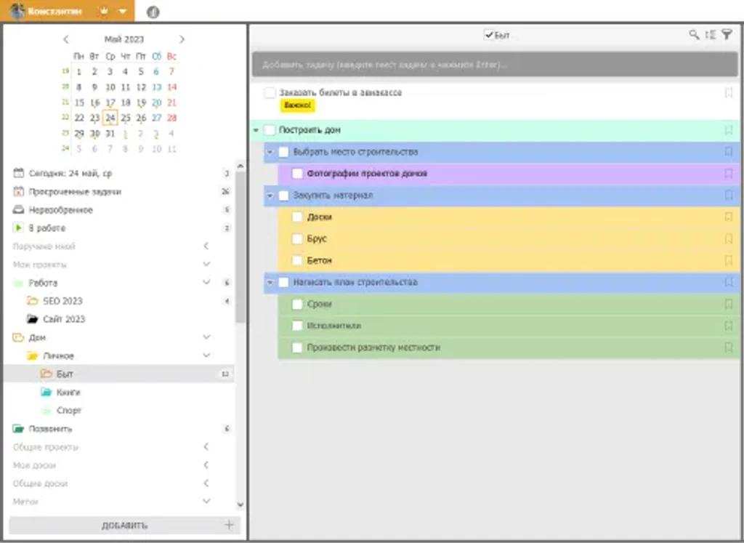Bookmark the 'Брус' task
The image size is (744, 543).
[729, 238]
